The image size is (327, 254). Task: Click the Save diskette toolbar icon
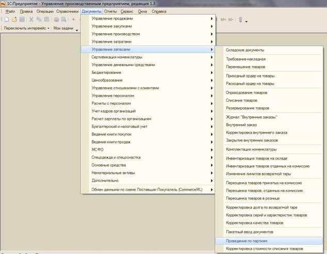pyautogui.click(x=22, y=20)
